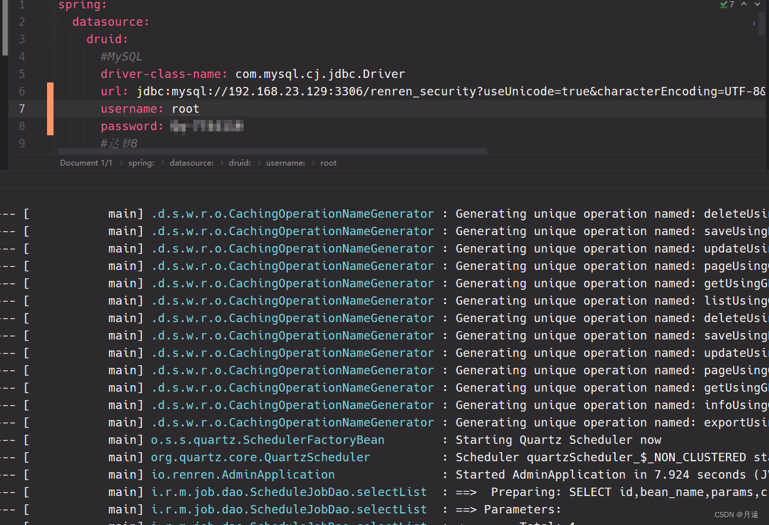The height and width of the screenshot is (525, 769).
Task: Select 'Document 1/1' breadcrumb
Action: click(86, 163)
